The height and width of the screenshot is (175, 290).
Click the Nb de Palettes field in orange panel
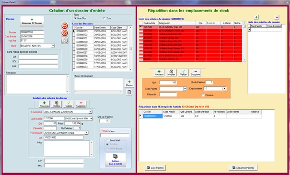point(209,82)
